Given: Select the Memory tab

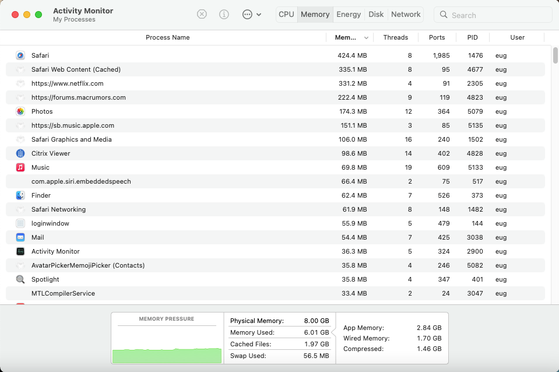Looking at the screenshot, I should (x=315, y=14).
